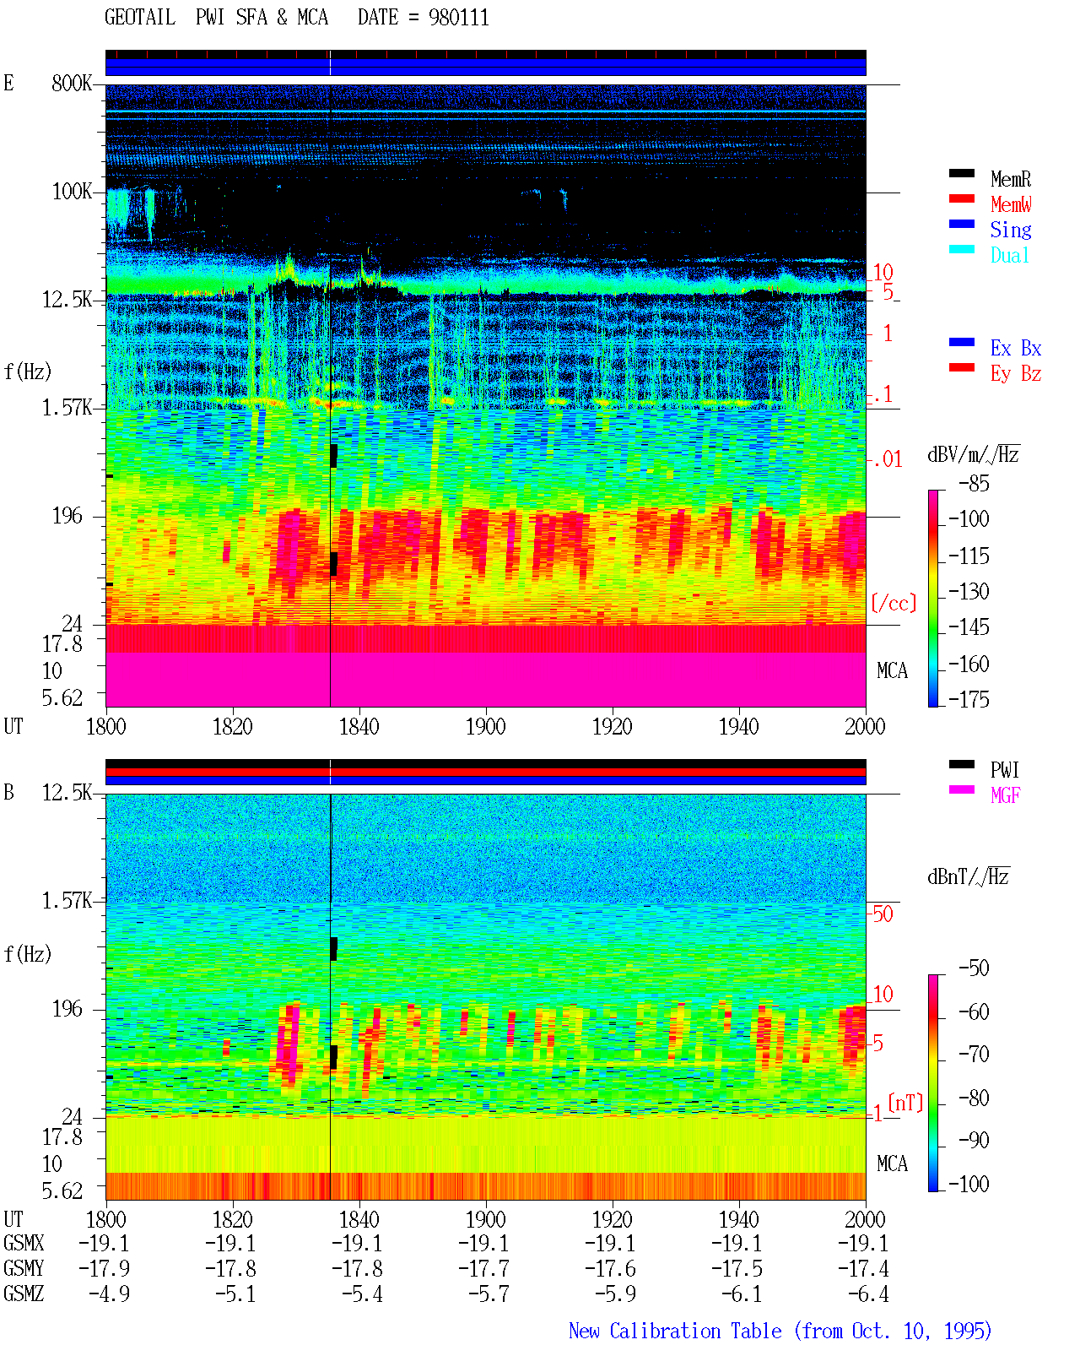Select the cyan Dual legend swatch
This screenshot has width=1080, height=1345.
(962, 250)
